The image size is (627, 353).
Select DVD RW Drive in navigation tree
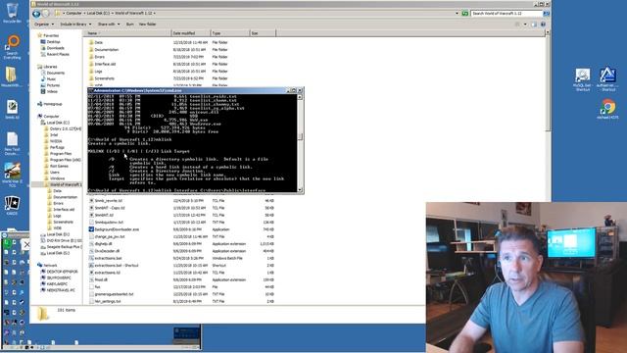(x=64, y=241)
